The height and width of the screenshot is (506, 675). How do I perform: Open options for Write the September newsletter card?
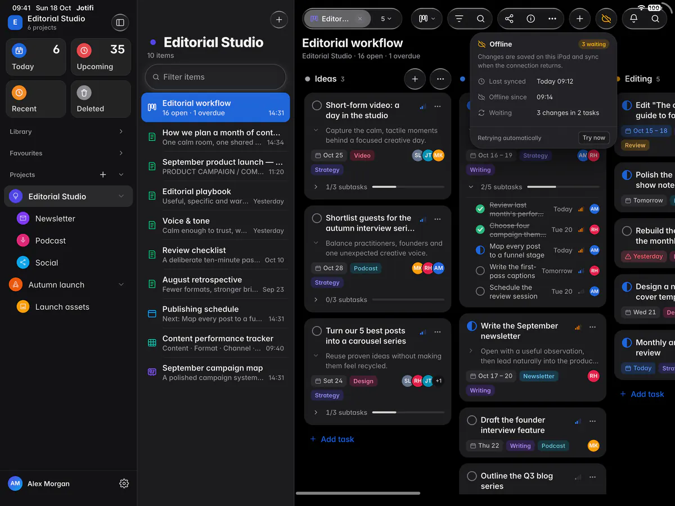coord(592,327)
